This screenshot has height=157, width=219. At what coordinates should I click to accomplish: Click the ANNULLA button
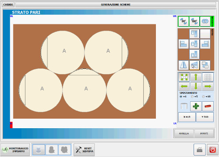[x=184, y=133]
